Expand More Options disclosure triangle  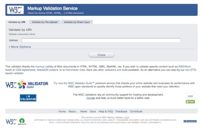(9, 47)
